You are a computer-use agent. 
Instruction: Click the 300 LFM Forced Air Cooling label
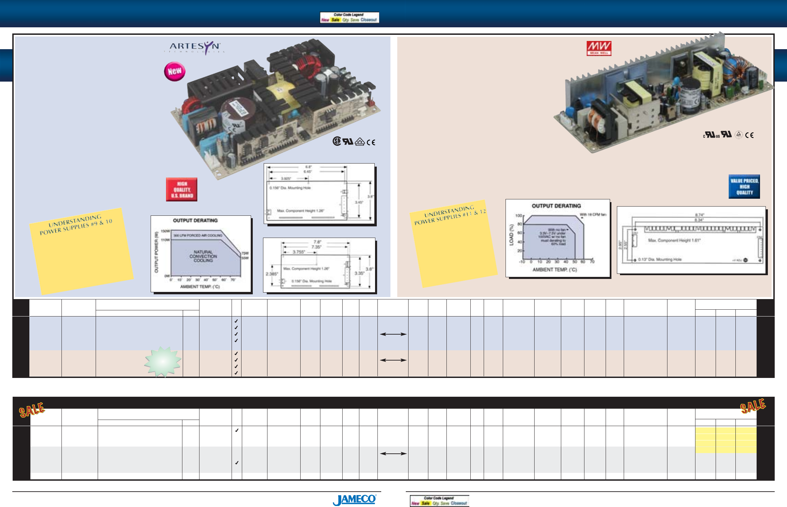pyautogui.click(x=198, y=236)
